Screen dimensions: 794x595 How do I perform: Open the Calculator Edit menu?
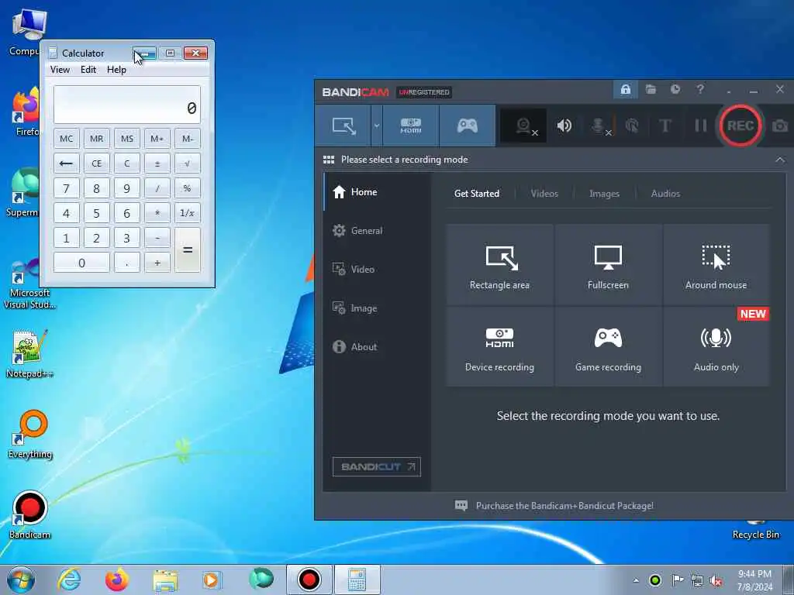pyautogui.click(x=88, y=70)
